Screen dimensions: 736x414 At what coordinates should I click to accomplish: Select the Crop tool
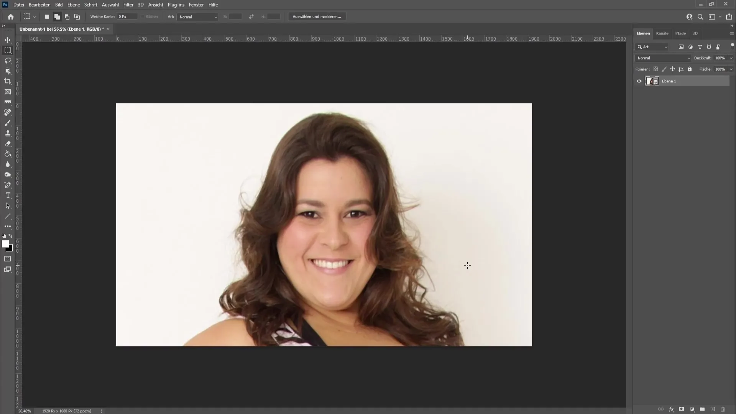pos(8,81)
